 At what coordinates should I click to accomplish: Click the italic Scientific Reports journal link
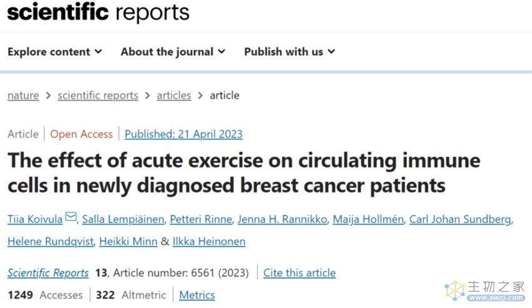point(48,273)
